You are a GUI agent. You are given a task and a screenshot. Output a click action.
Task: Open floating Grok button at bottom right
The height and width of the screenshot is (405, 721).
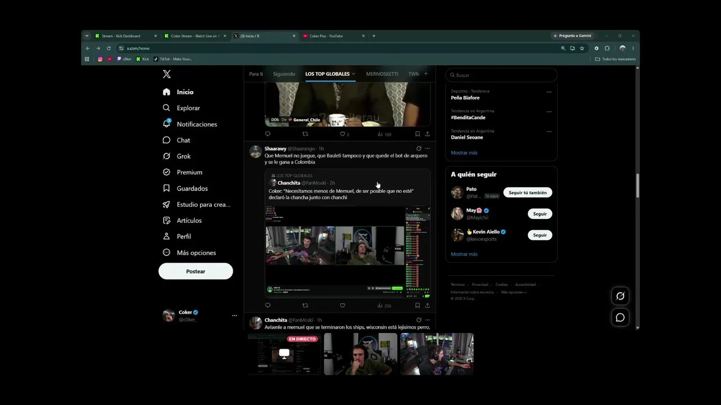tap(620, 296)
